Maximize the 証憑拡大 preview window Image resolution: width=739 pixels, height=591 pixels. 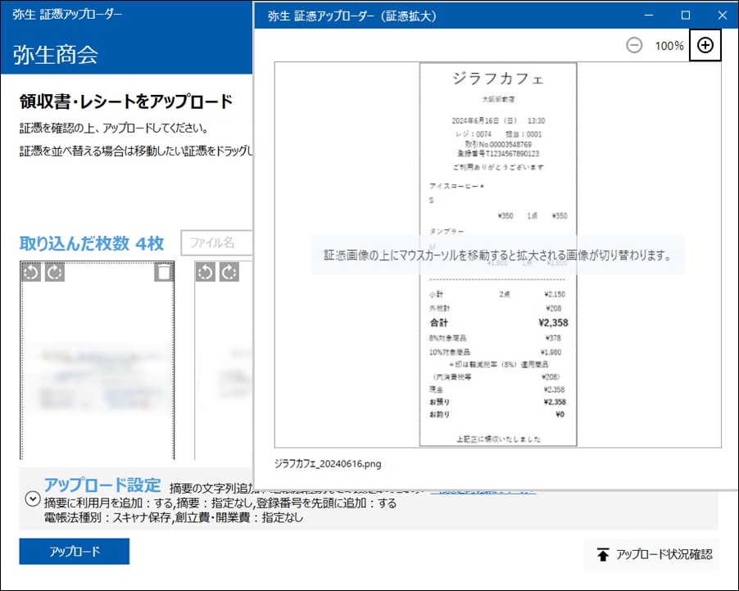pos(686,15)
